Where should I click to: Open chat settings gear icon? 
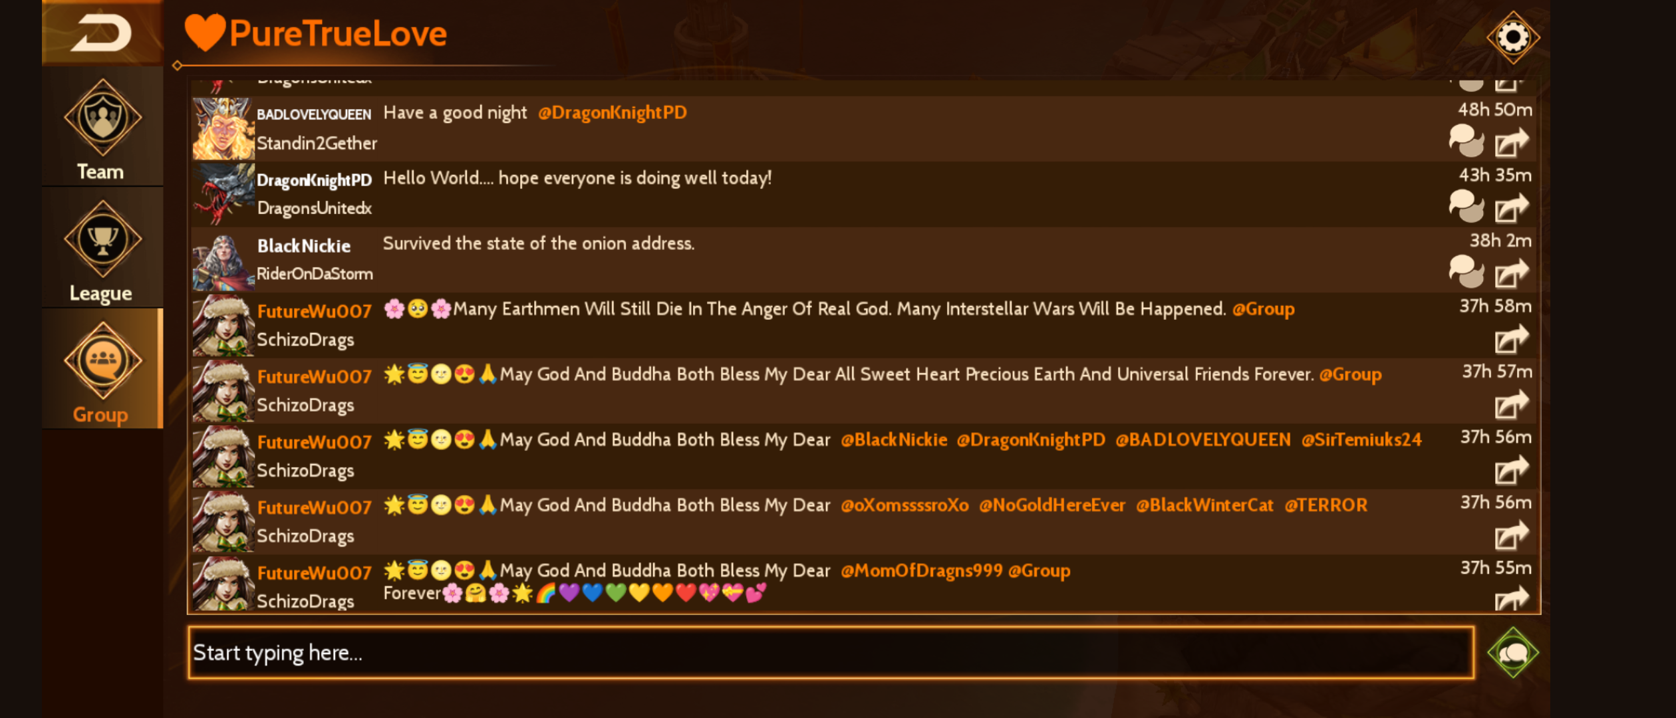(x=1512, y=37)
